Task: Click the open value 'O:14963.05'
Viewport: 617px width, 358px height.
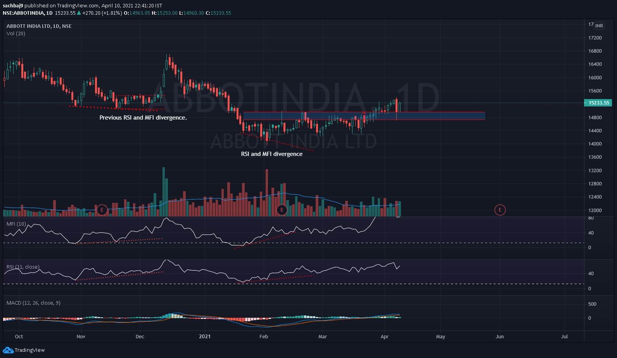Action: coord(137,13)
